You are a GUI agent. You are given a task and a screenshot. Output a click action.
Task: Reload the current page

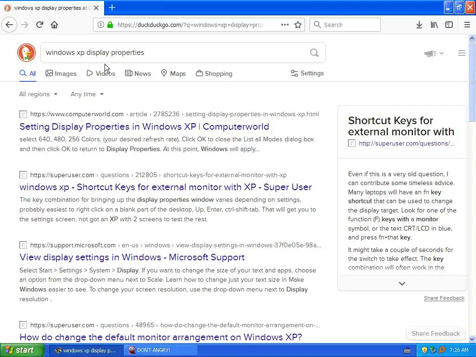pyautogui.click(x=40, y=25)
